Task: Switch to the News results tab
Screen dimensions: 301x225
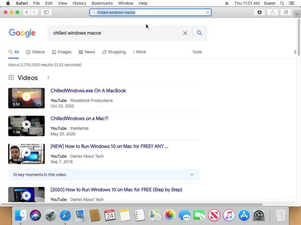Action: (x=87, y=52)
